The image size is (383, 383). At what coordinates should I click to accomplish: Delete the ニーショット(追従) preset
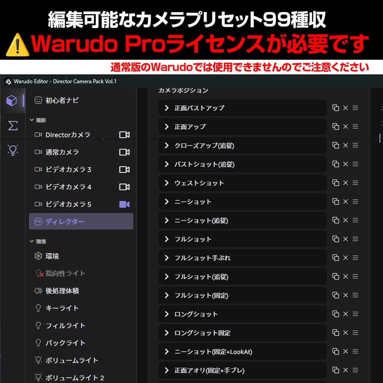point(345,220)
